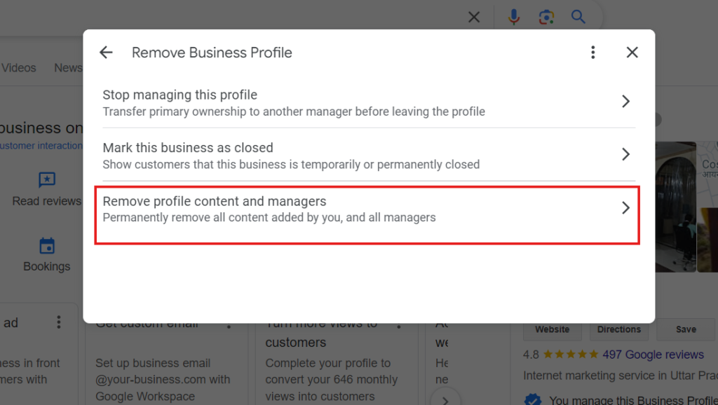Screen dimensions: 718x405
Task: Click the business photo thumbnail
Action: click(x=675, y=207)
